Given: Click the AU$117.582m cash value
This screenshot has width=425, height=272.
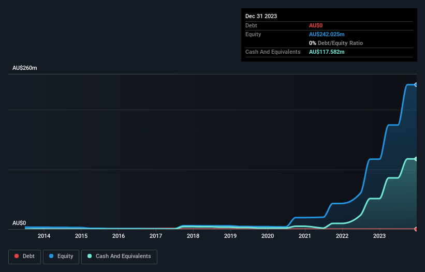Looking at the screenshot, I should [327, 52].
